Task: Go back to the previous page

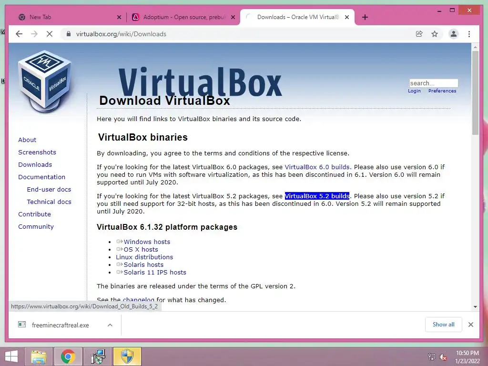Action: (x=19, y=34)
